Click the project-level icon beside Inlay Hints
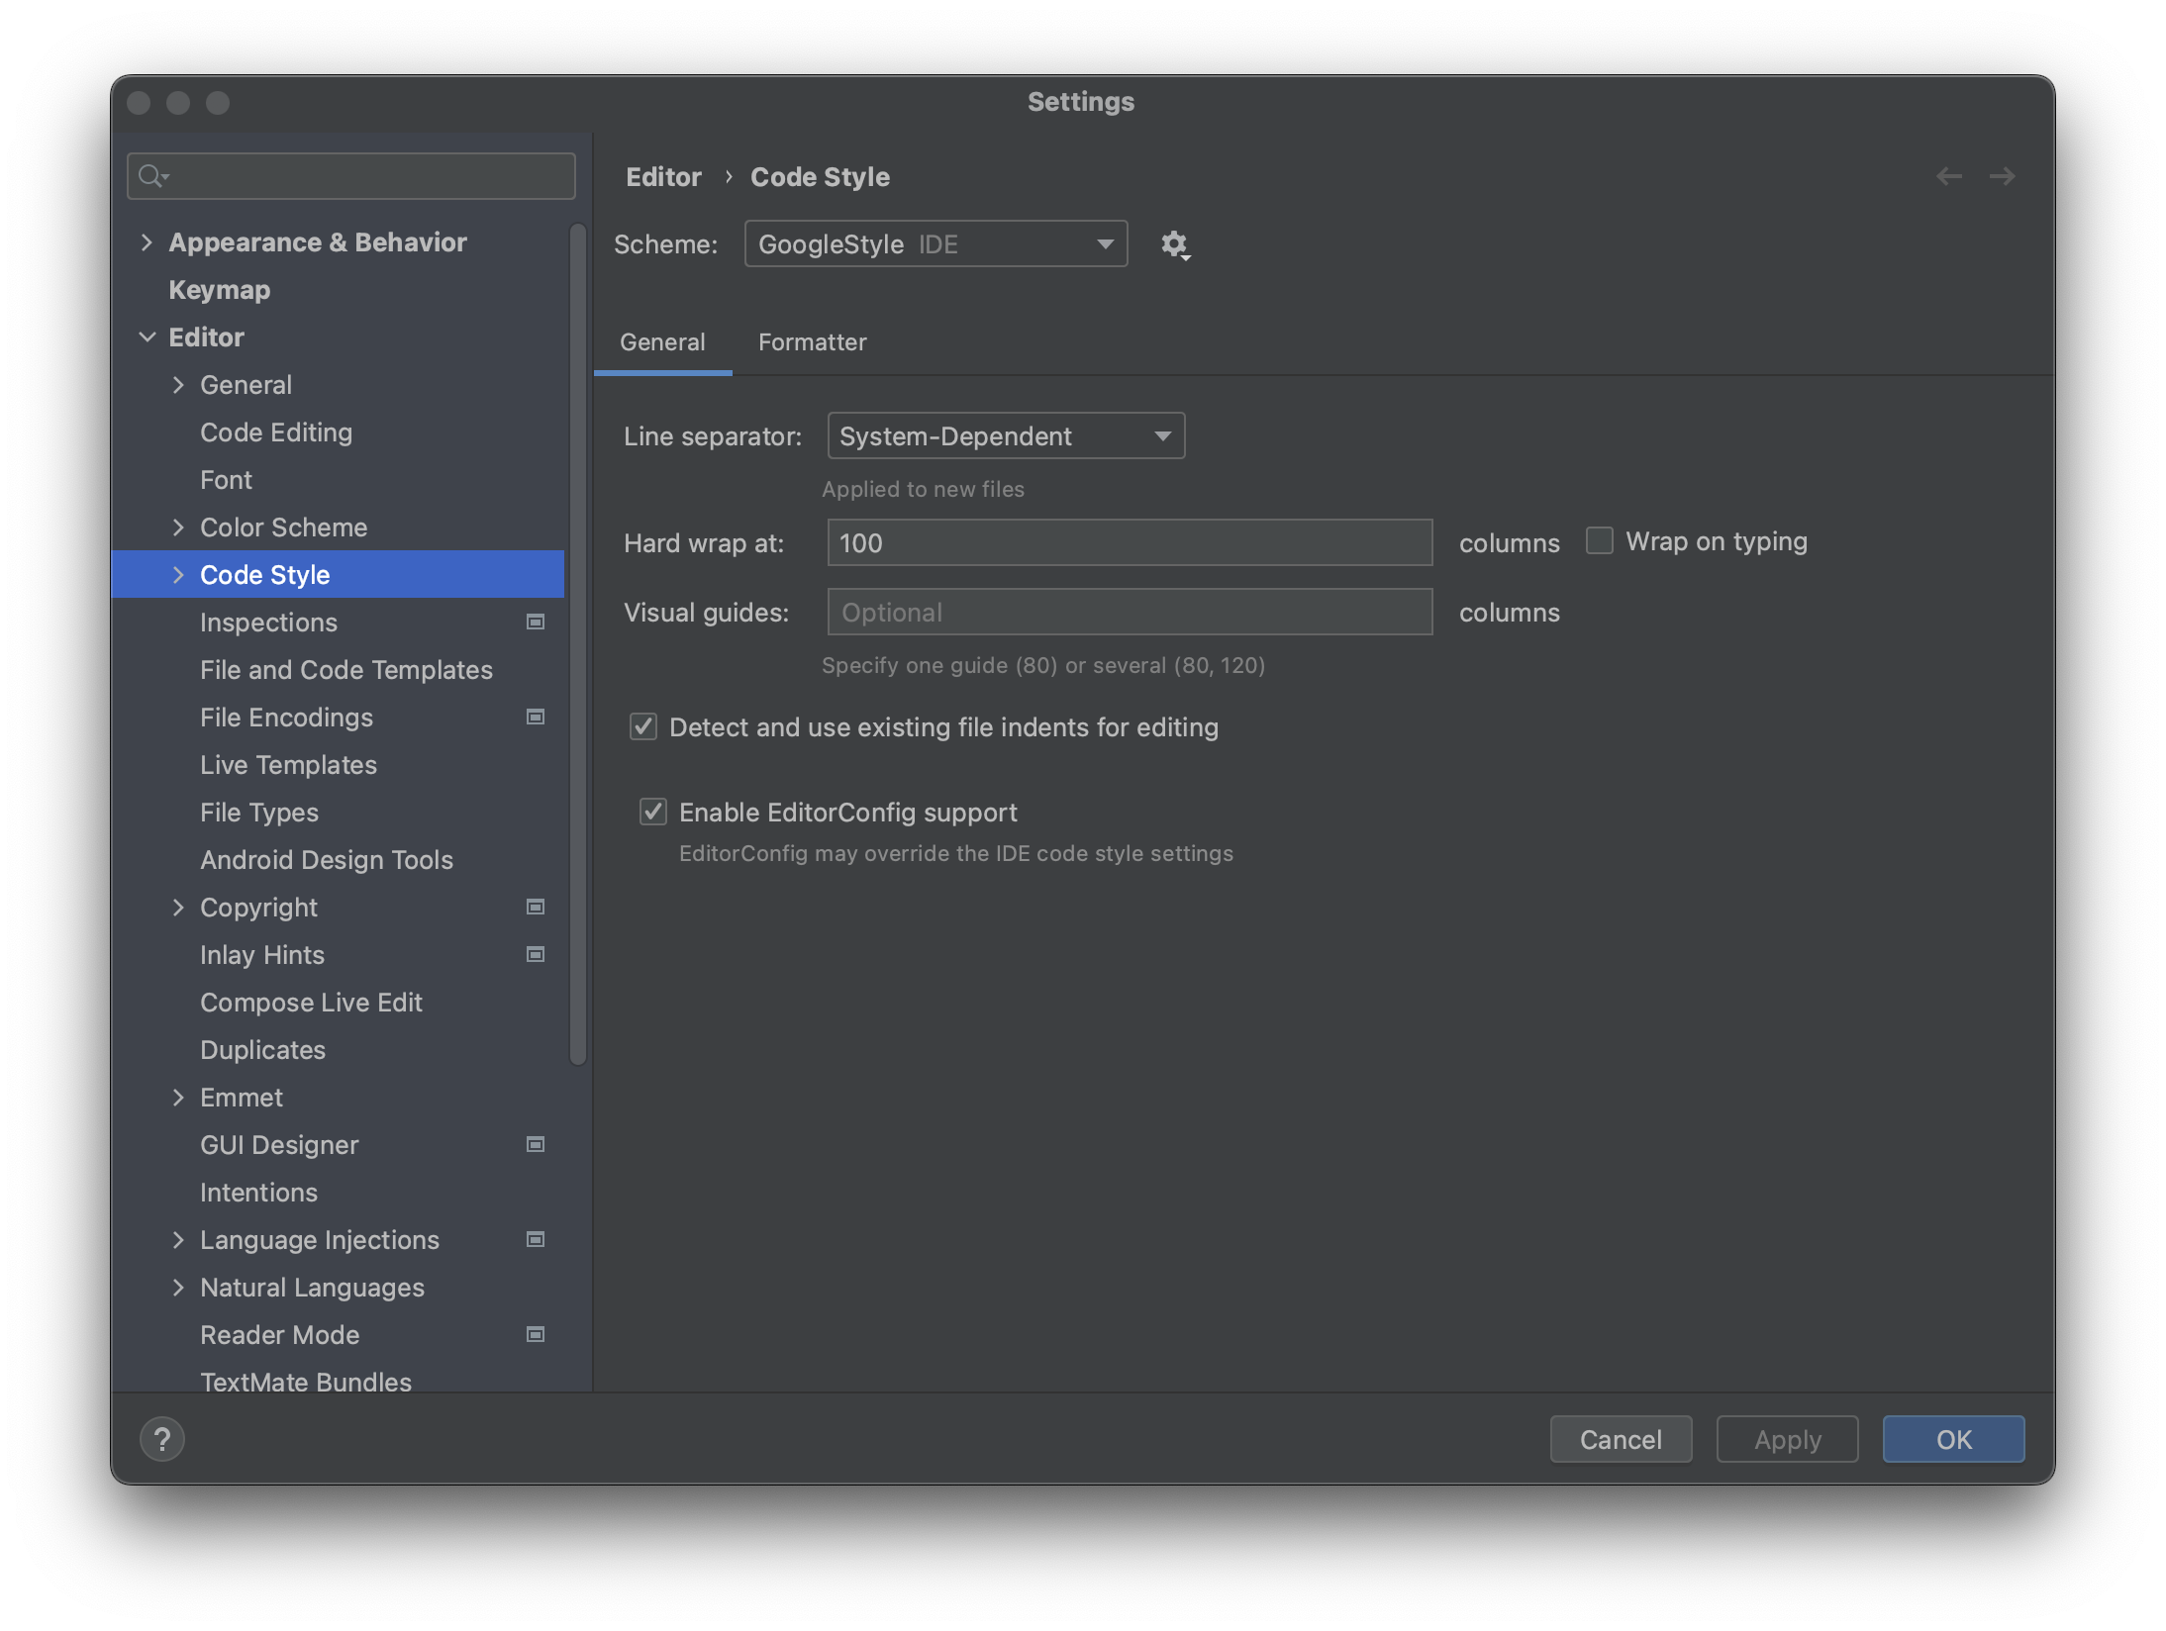 click(536, 954)
